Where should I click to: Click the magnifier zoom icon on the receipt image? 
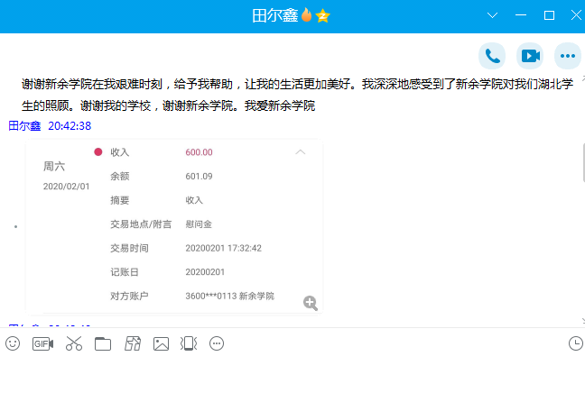311,303
